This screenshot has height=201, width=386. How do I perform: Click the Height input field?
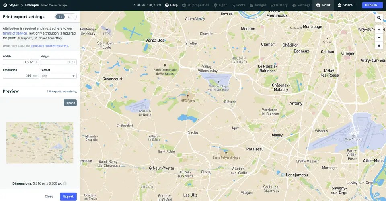[x=59, y=62]
